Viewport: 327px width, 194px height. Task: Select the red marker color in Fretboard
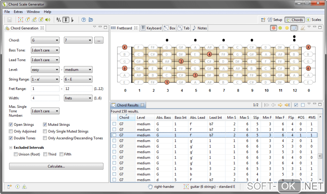(273, 28)
